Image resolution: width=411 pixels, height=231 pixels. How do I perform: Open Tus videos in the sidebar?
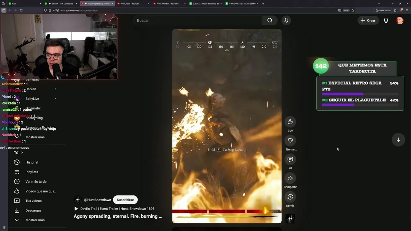[x=33, y=201]
